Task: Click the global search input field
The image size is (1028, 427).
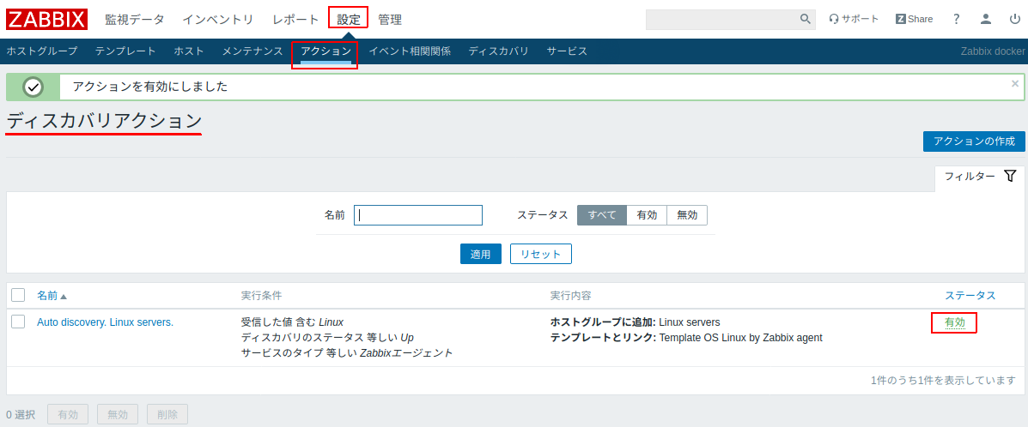Action: click(721, 20)
